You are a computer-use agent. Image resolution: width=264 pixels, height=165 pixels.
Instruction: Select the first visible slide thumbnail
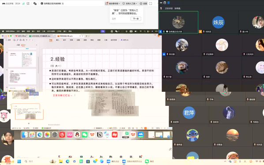(x=22, y=59)
